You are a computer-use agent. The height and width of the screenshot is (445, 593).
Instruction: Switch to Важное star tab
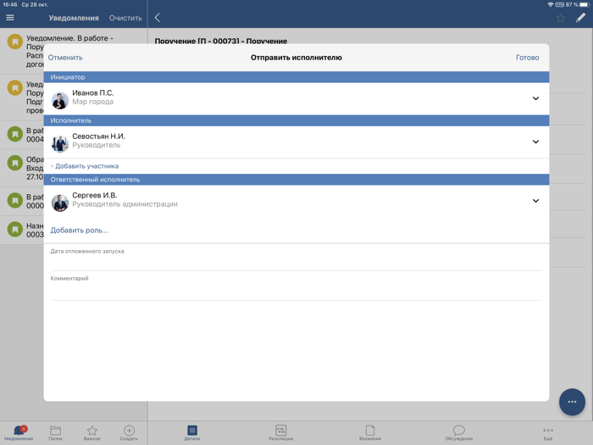91,433
